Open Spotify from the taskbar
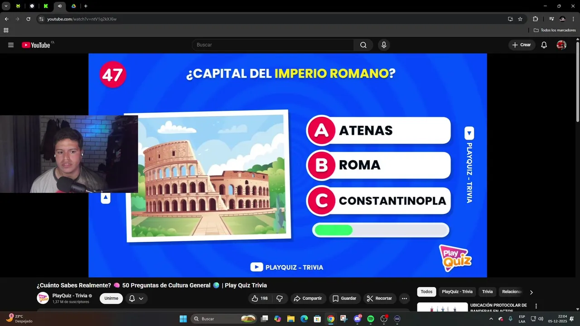The width and height of the screenshot is (580, 326). click(371, 319)
